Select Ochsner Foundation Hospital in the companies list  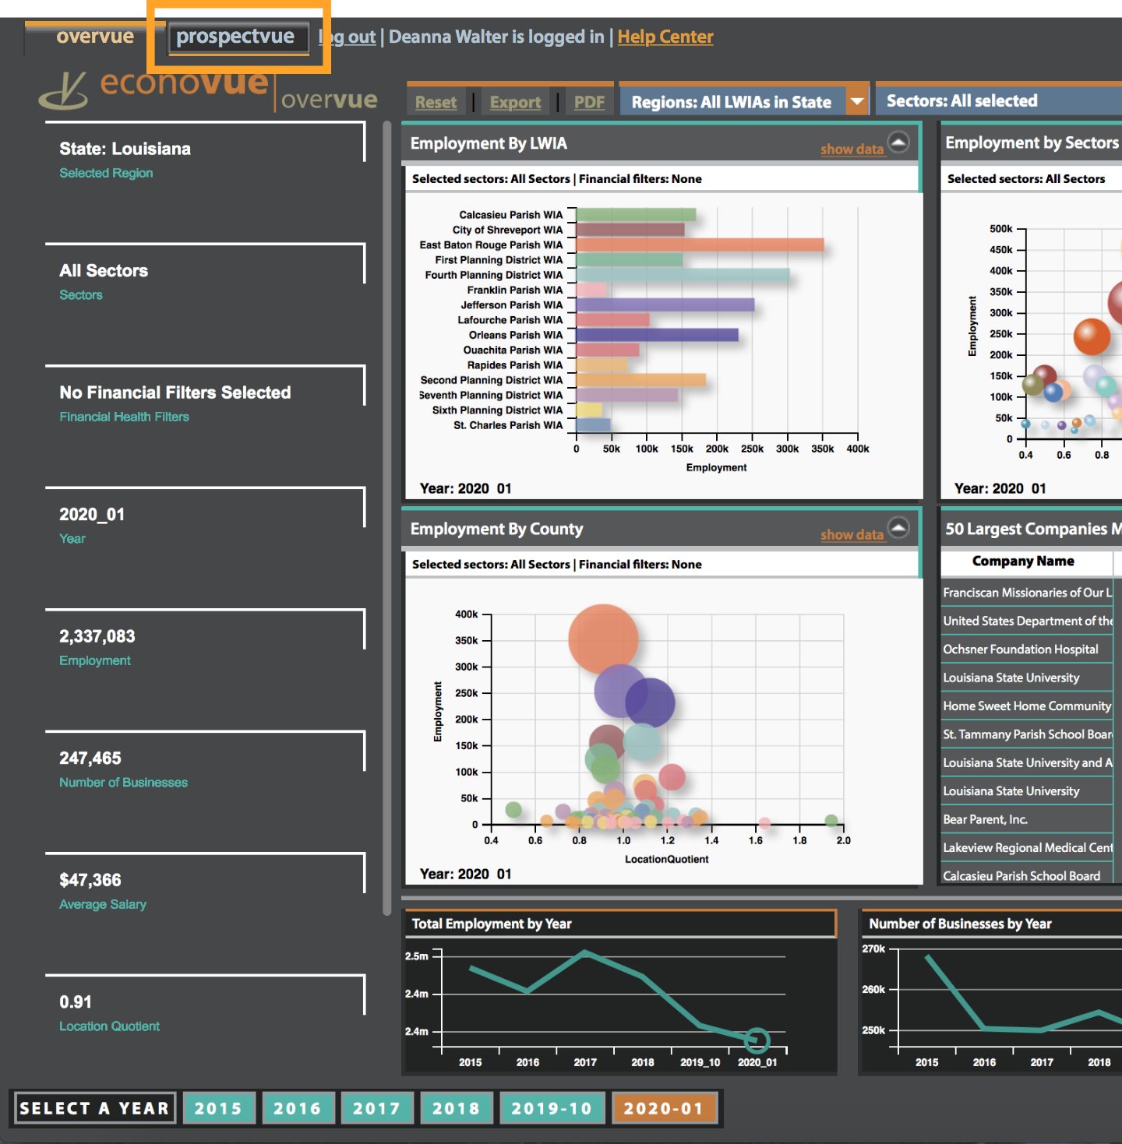pos(1020,649)
